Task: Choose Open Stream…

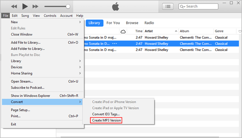Action: 43,81
